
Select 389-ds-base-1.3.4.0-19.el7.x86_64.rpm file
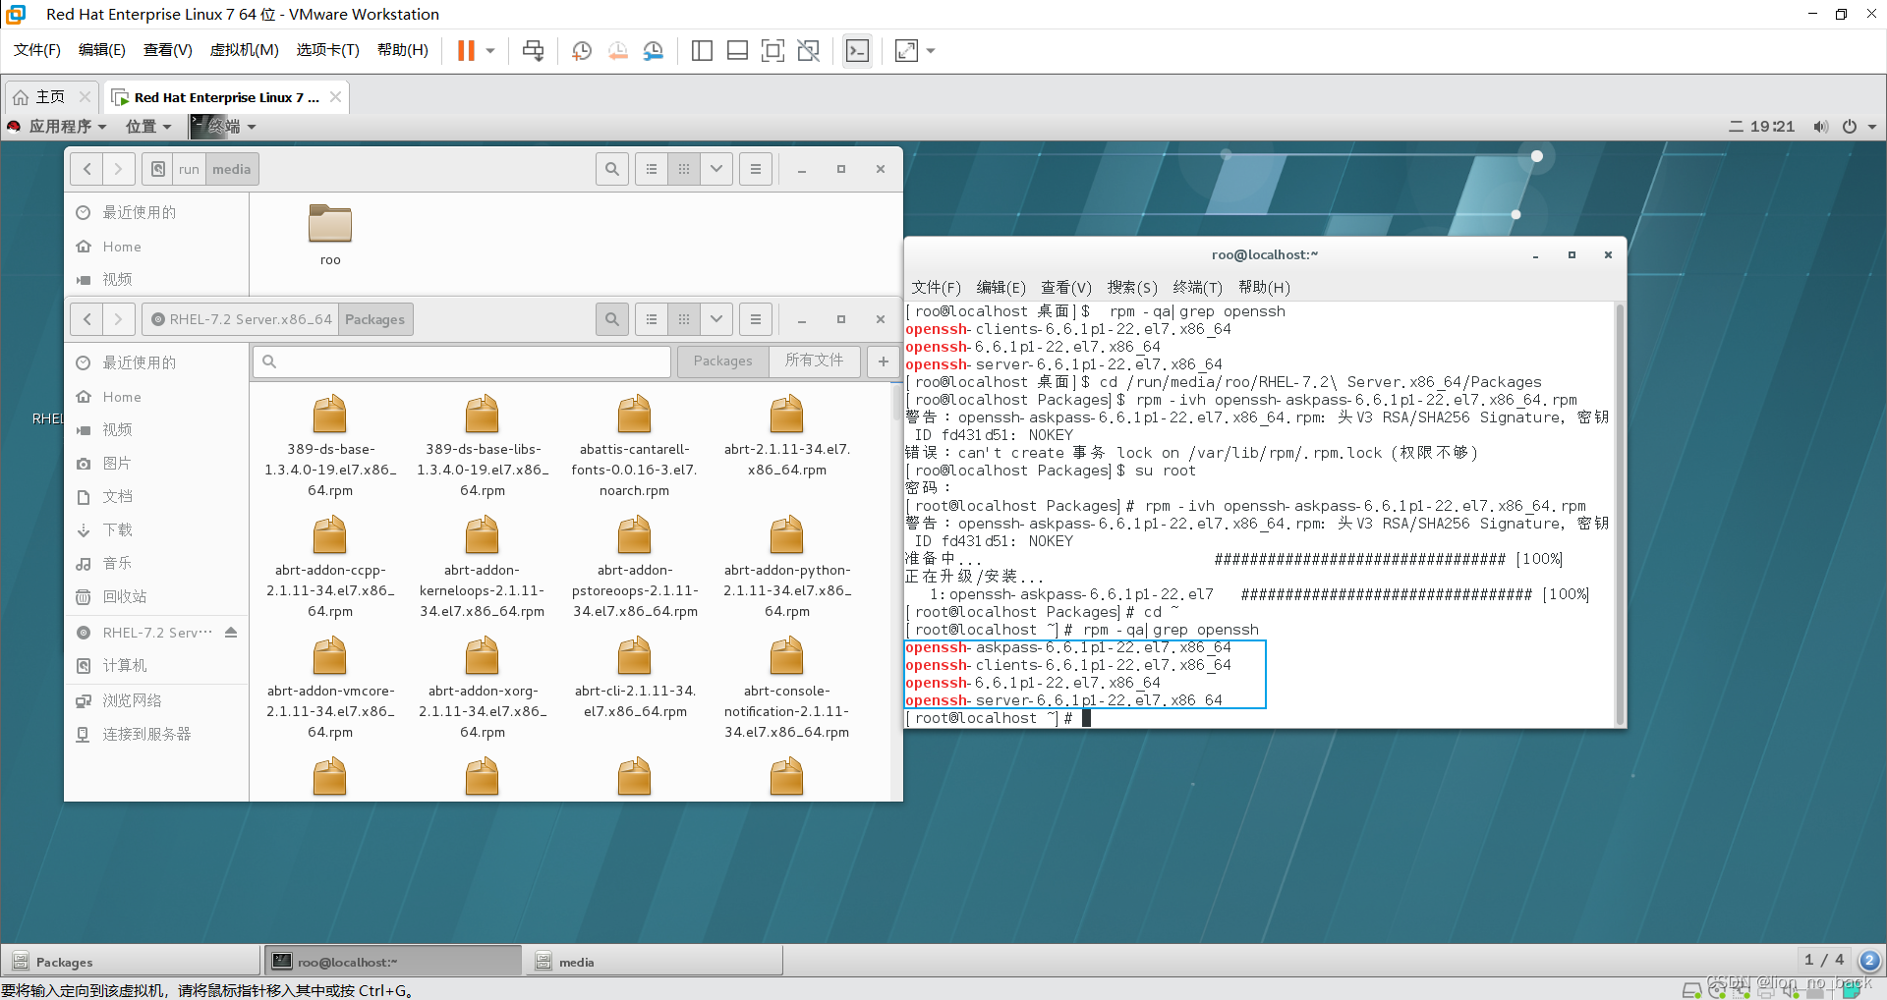point(330,446)
